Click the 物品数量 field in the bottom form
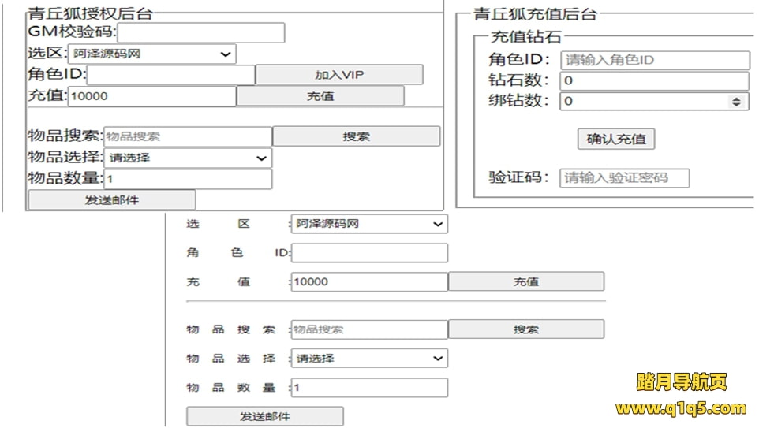The width and height of the screenshot is (759, 428). [368, 388]
